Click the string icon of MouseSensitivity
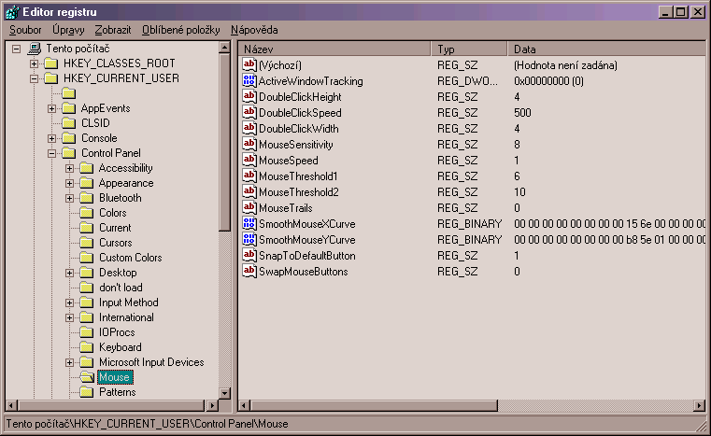This screenshot has width=711, height=436. pos(249,144)
